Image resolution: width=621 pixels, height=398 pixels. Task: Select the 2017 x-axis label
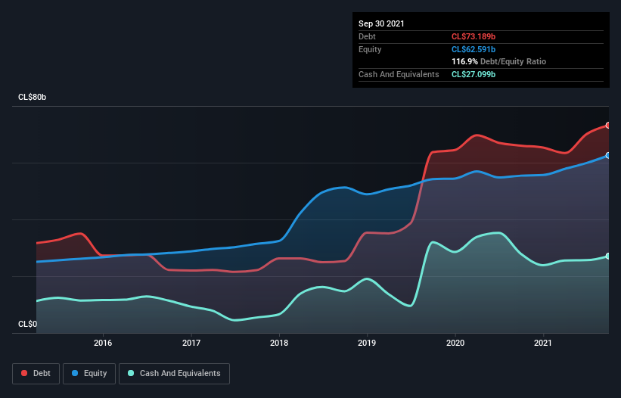(191, 343)
